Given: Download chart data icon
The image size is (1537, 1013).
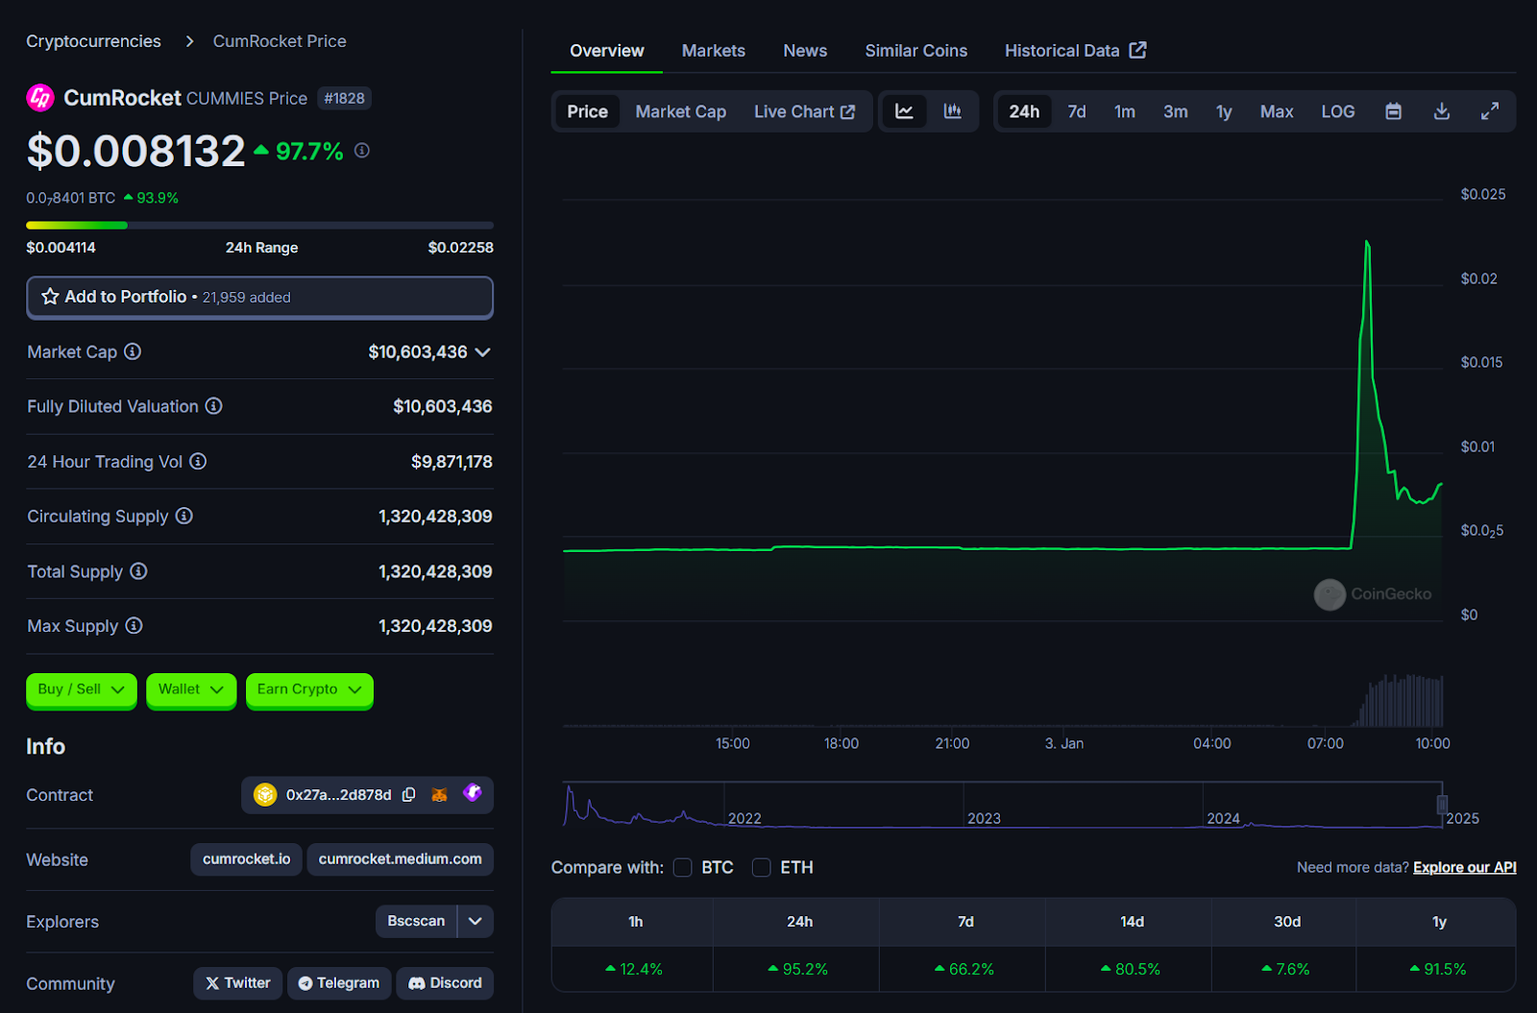Looking at the screenshot, I should 1442,111.
